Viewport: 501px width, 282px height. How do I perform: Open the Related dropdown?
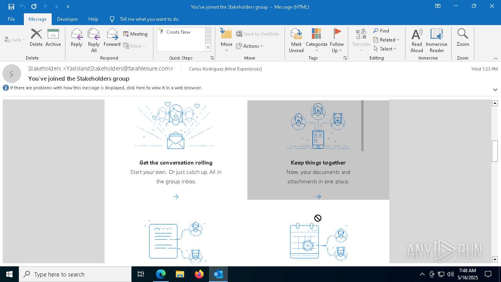[x=386, y=40]
